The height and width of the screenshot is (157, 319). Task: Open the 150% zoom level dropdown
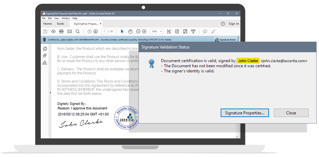pos(157,31)
